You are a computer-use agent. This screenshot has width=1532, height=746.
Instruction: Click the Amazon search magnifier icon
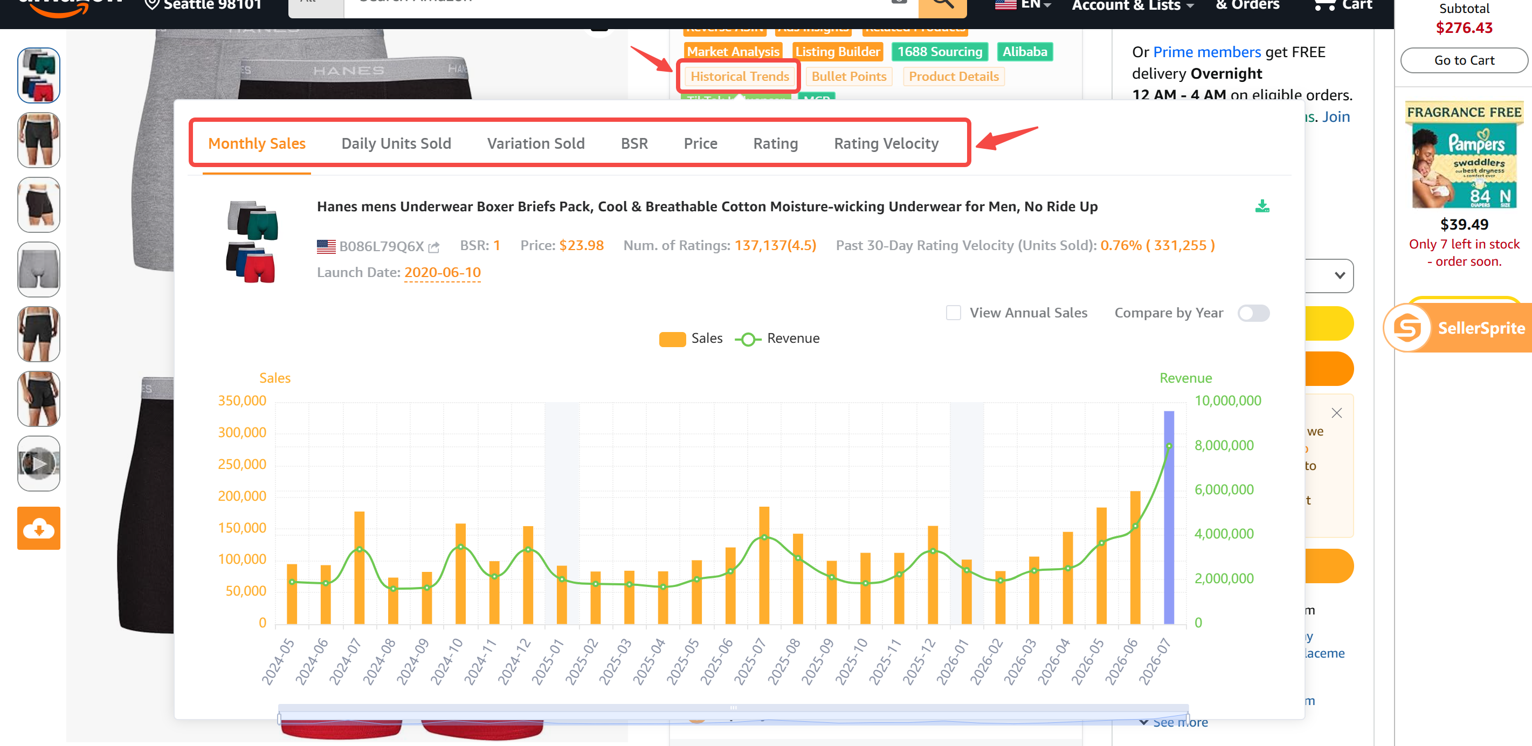click(x=942, y=5)
